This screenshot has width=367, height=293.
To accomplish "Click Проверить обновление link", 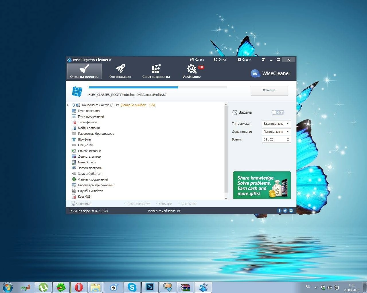I will coord(164,211).
